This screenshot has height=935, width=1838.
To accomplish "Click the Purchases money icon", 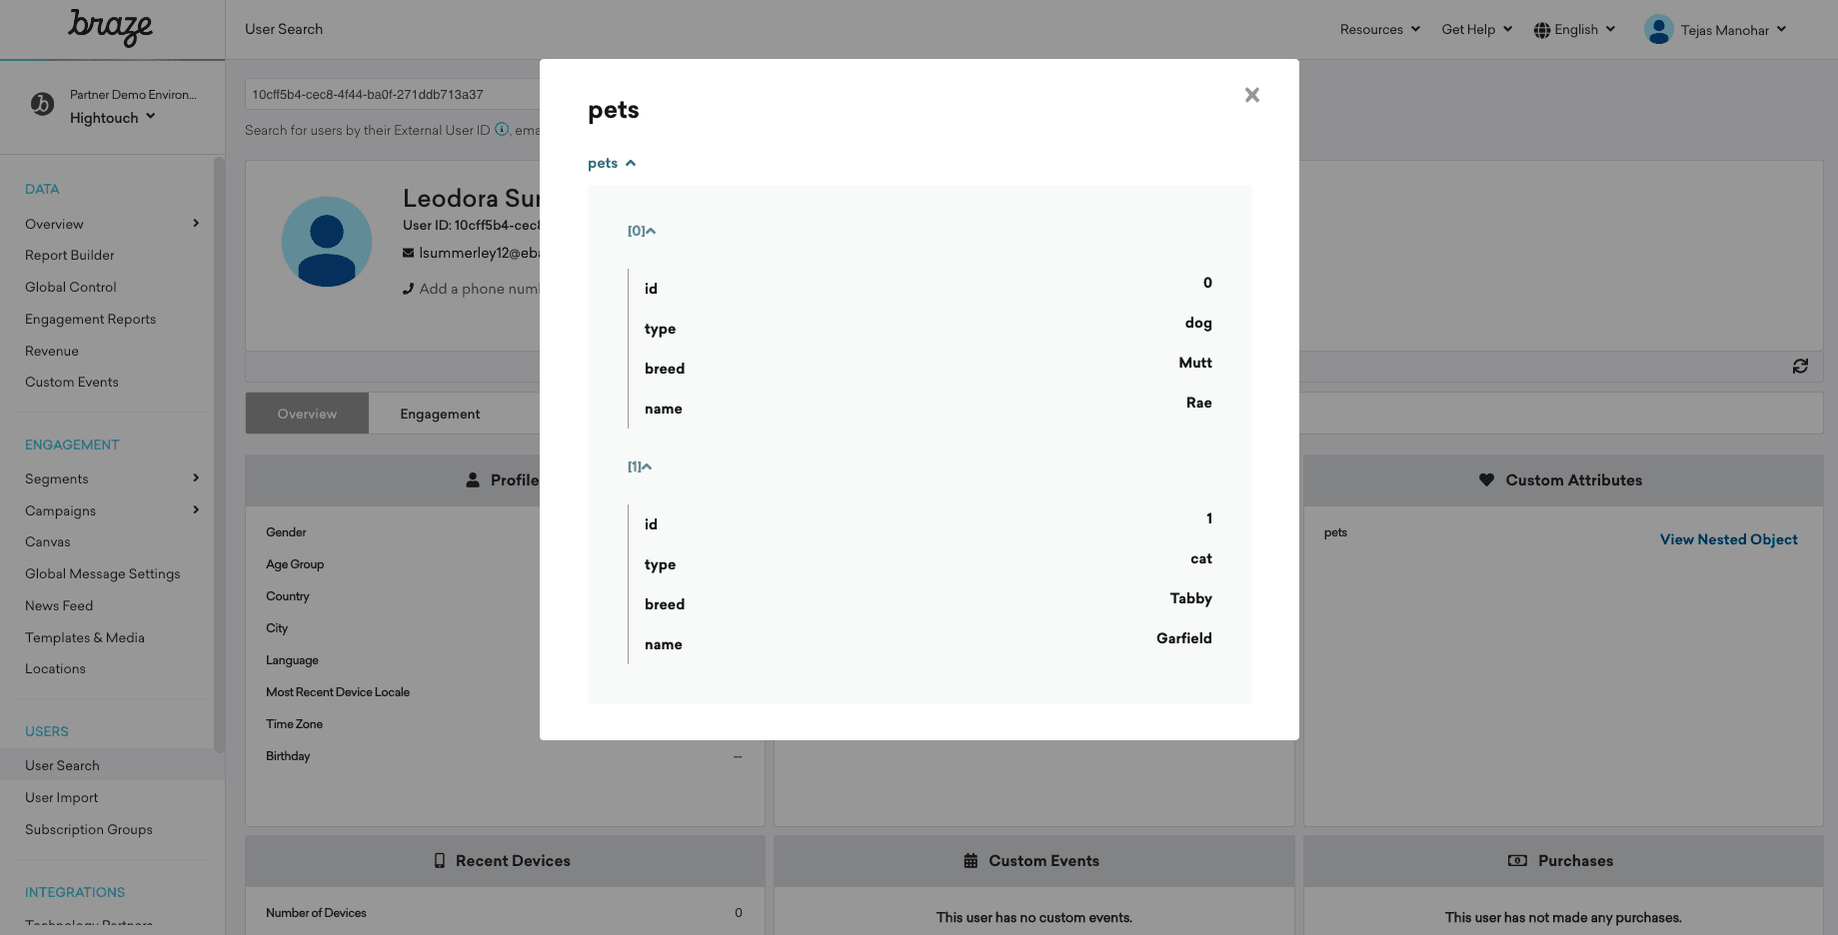I will [x=1517, y=861].
